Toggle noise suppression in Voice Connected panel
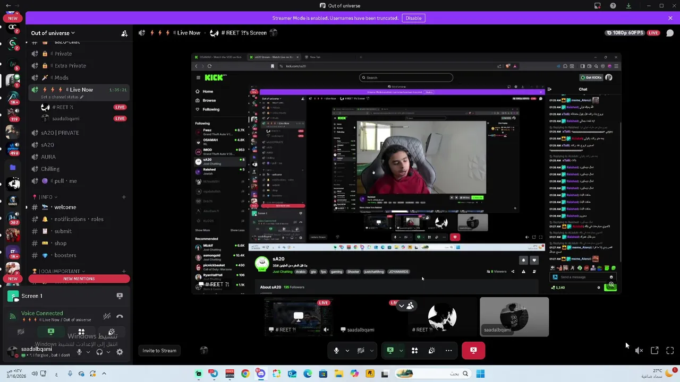The image size is (680, 382). pos(107,316)
